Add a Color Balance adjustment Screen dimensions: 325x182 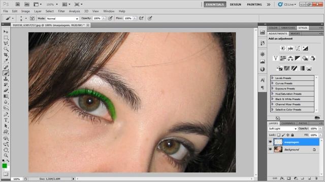tap(290, 59)
